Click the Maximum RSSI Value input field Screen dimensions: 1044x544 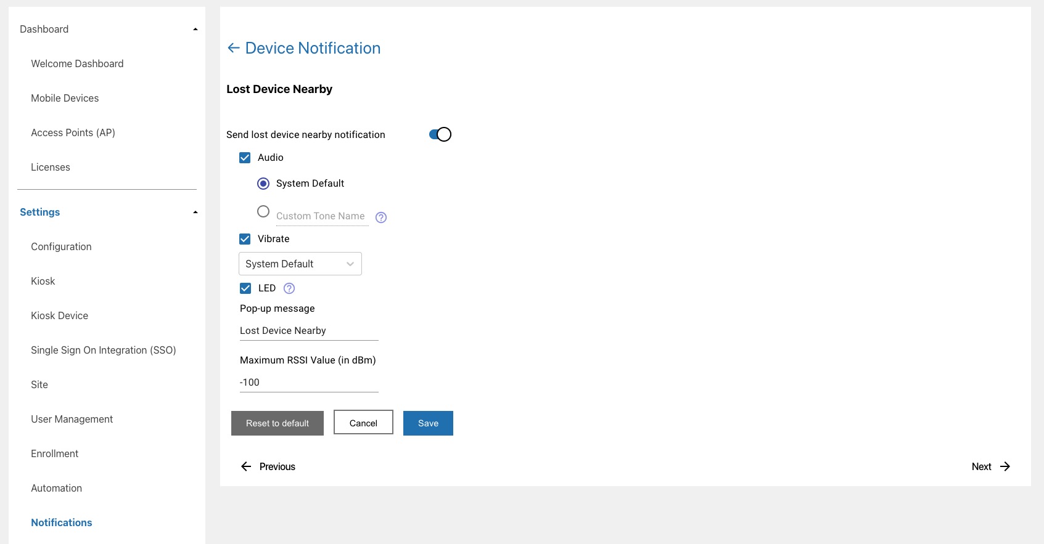[x=308, y=383]
